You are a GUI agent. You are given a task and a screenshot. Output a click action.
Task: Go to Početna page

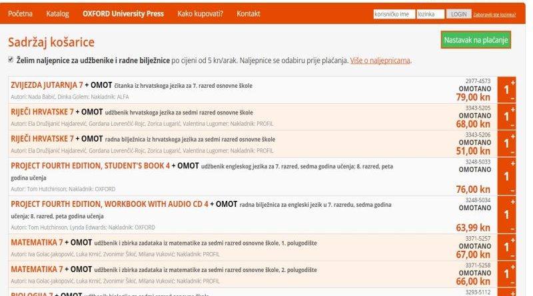pyautogui.click(x=21, y=13)
